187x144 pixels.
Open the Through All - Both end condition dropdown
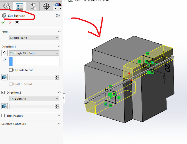[x=34, y=53]
